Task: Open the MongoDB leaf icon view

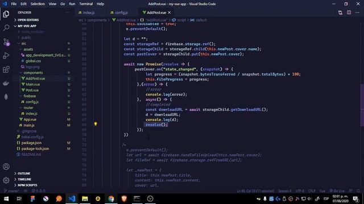Action: pos(6,97)
